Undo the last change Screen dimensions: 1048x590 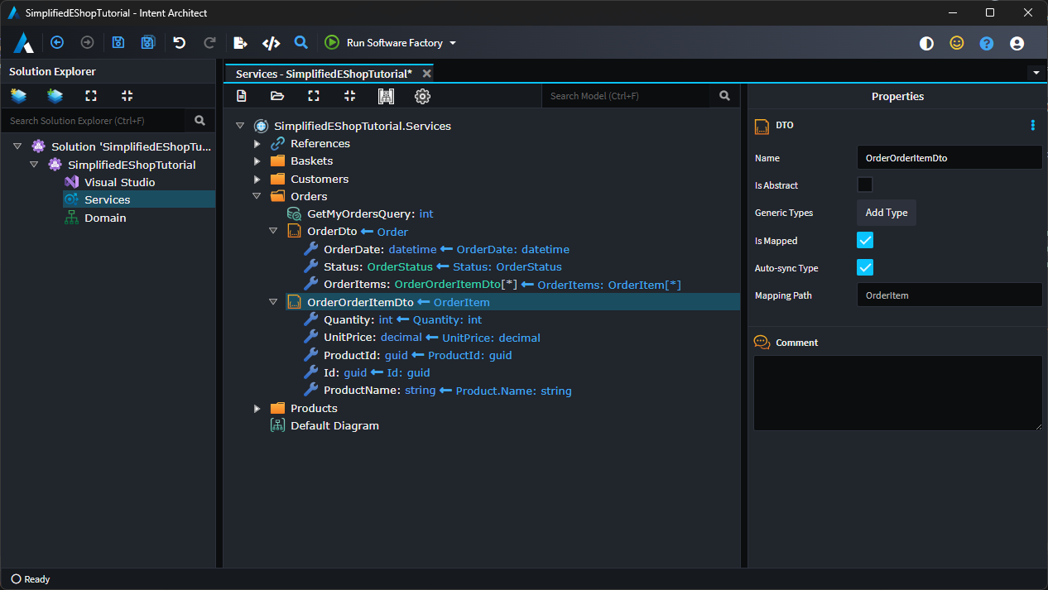[180, 42]
